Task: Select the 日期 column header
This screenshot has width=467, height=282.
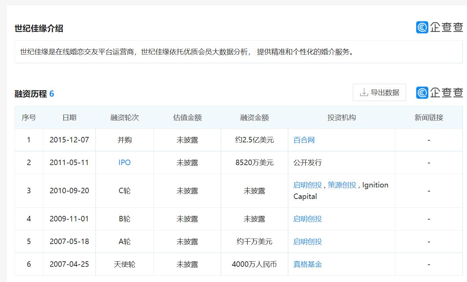Action: (69, 117)
